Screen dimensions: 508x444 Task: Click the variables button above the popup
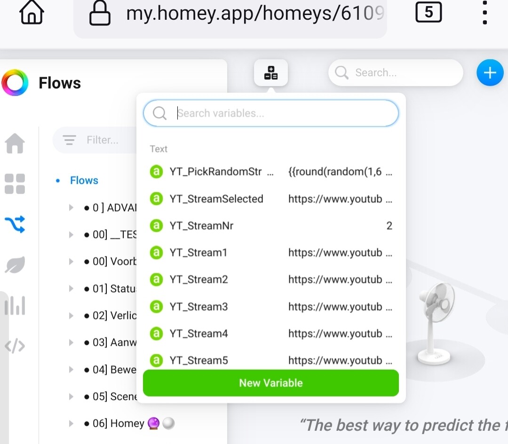(x=270, y=73)
